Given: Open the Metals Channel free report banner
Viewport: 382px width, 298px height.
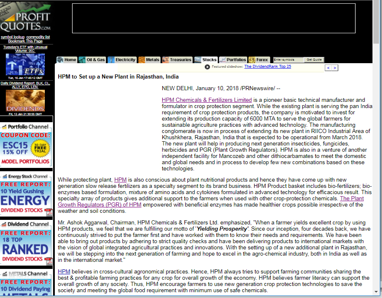Looking at the screenshot, I should point(26,282).
